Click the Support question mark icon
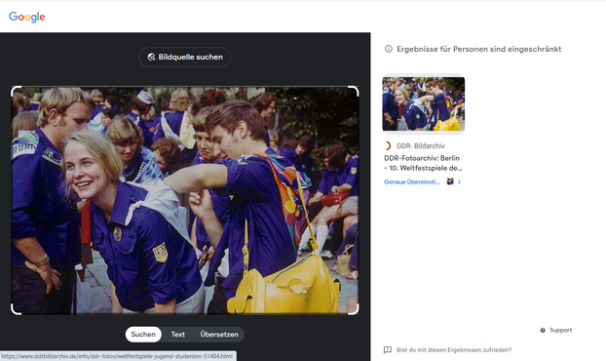The height and width of the screenshot is (361, 606). click(543, 330)
